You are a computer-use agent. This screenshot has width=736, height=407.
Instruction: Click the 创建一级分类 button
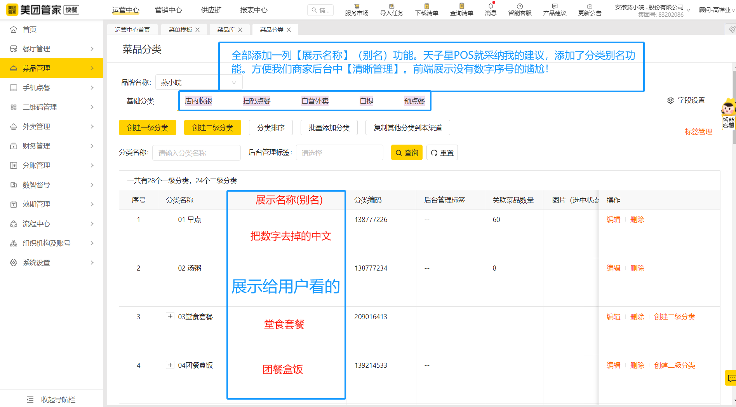[147, 128]
